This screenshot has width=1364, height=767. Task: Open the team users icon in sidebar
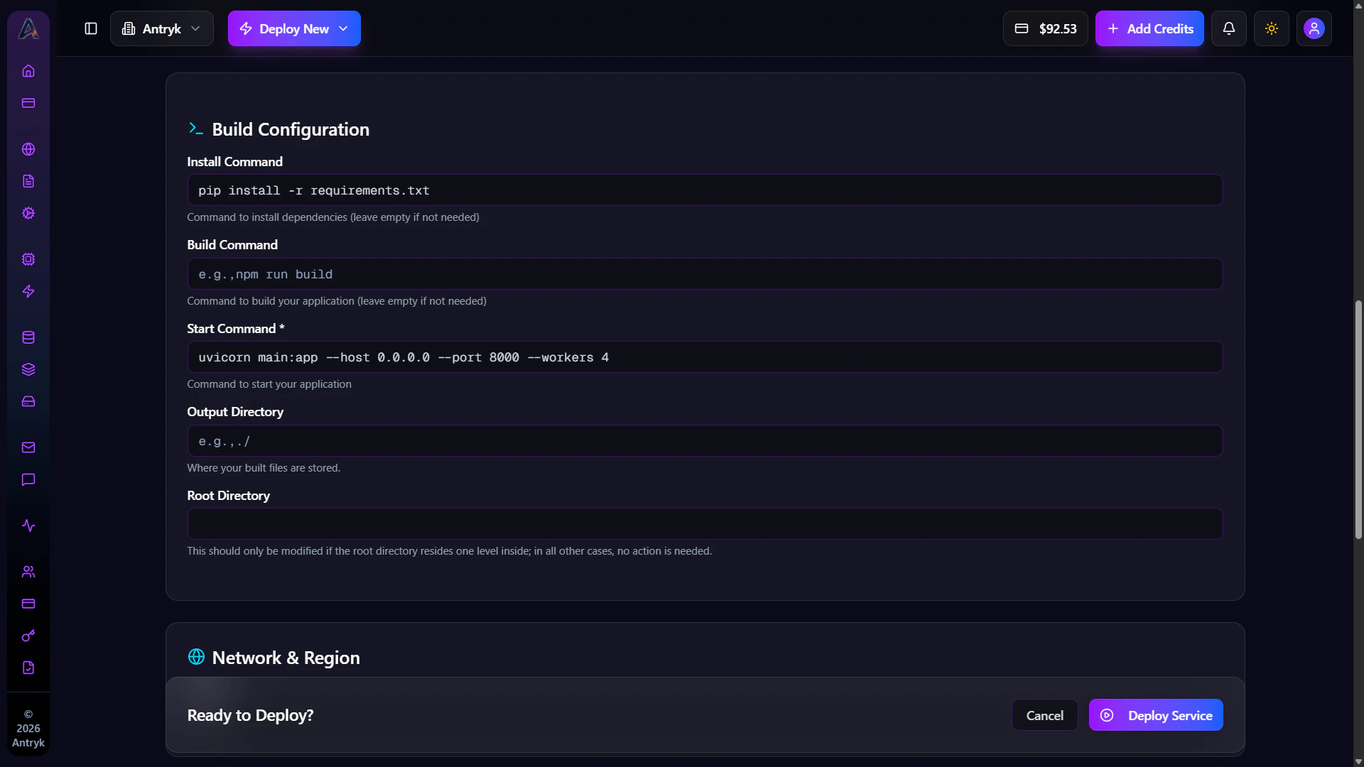(28, 572)
